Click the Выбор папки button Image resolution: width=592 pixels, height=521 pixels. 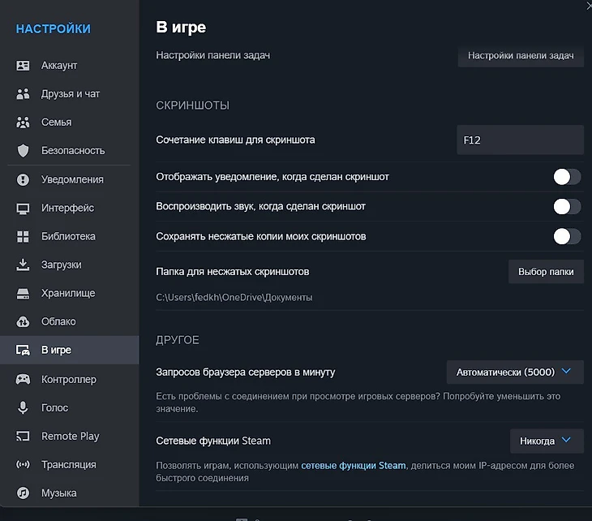pos(545,272)
